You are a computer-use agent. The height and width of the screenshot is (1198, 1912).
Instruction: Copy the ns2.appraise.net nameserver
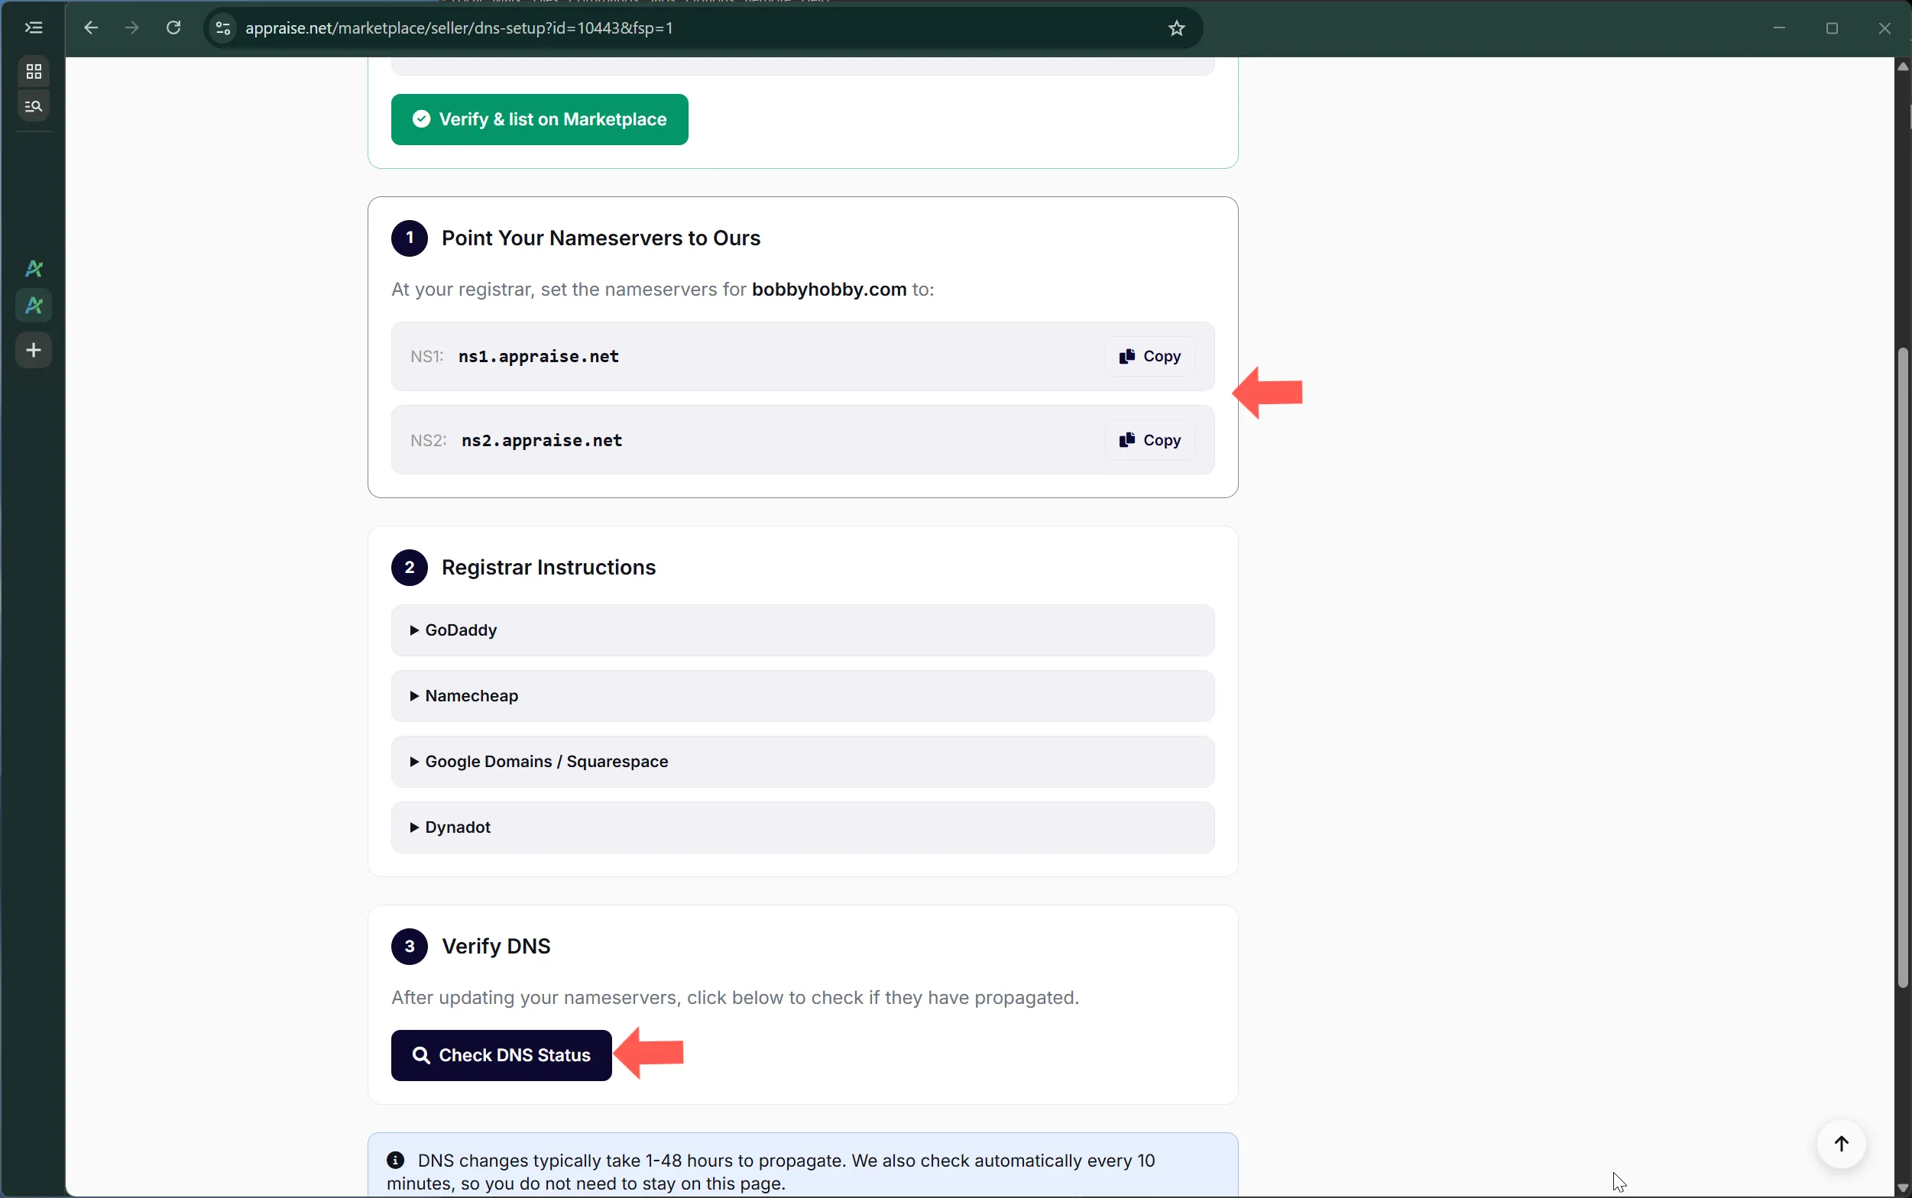1150,441
